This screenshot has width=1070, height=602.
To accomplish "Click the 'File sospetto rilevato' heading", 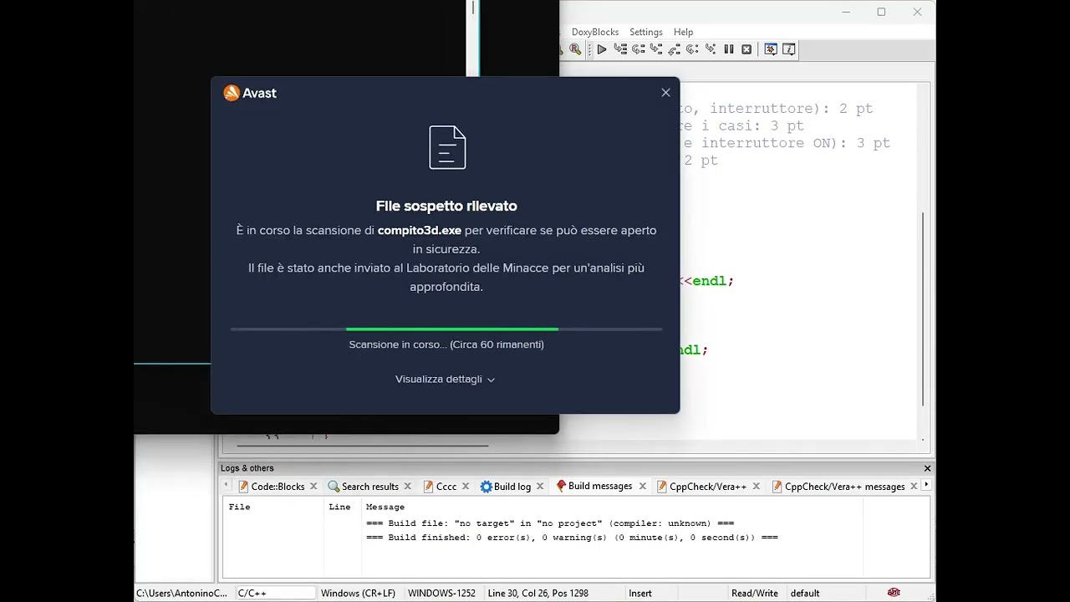I will 446,206.
